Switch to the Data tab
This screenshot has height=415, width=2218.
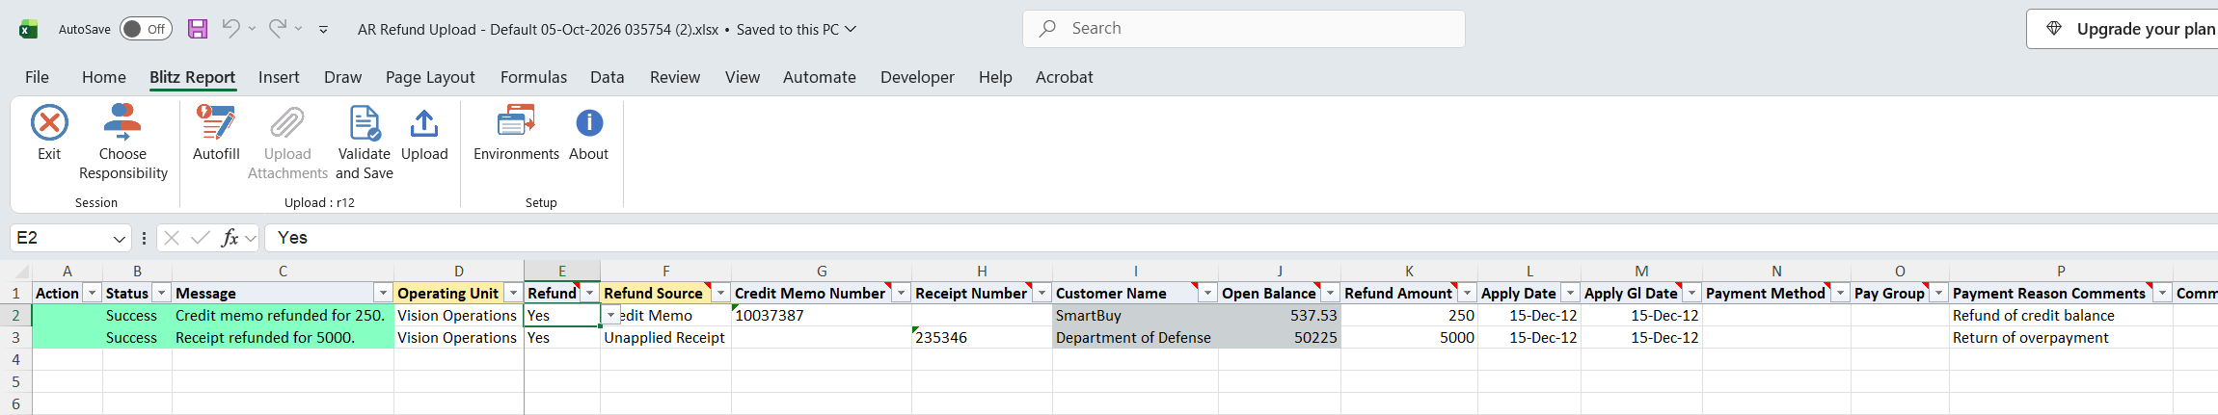pyautogui.click(x=608, y=77)
